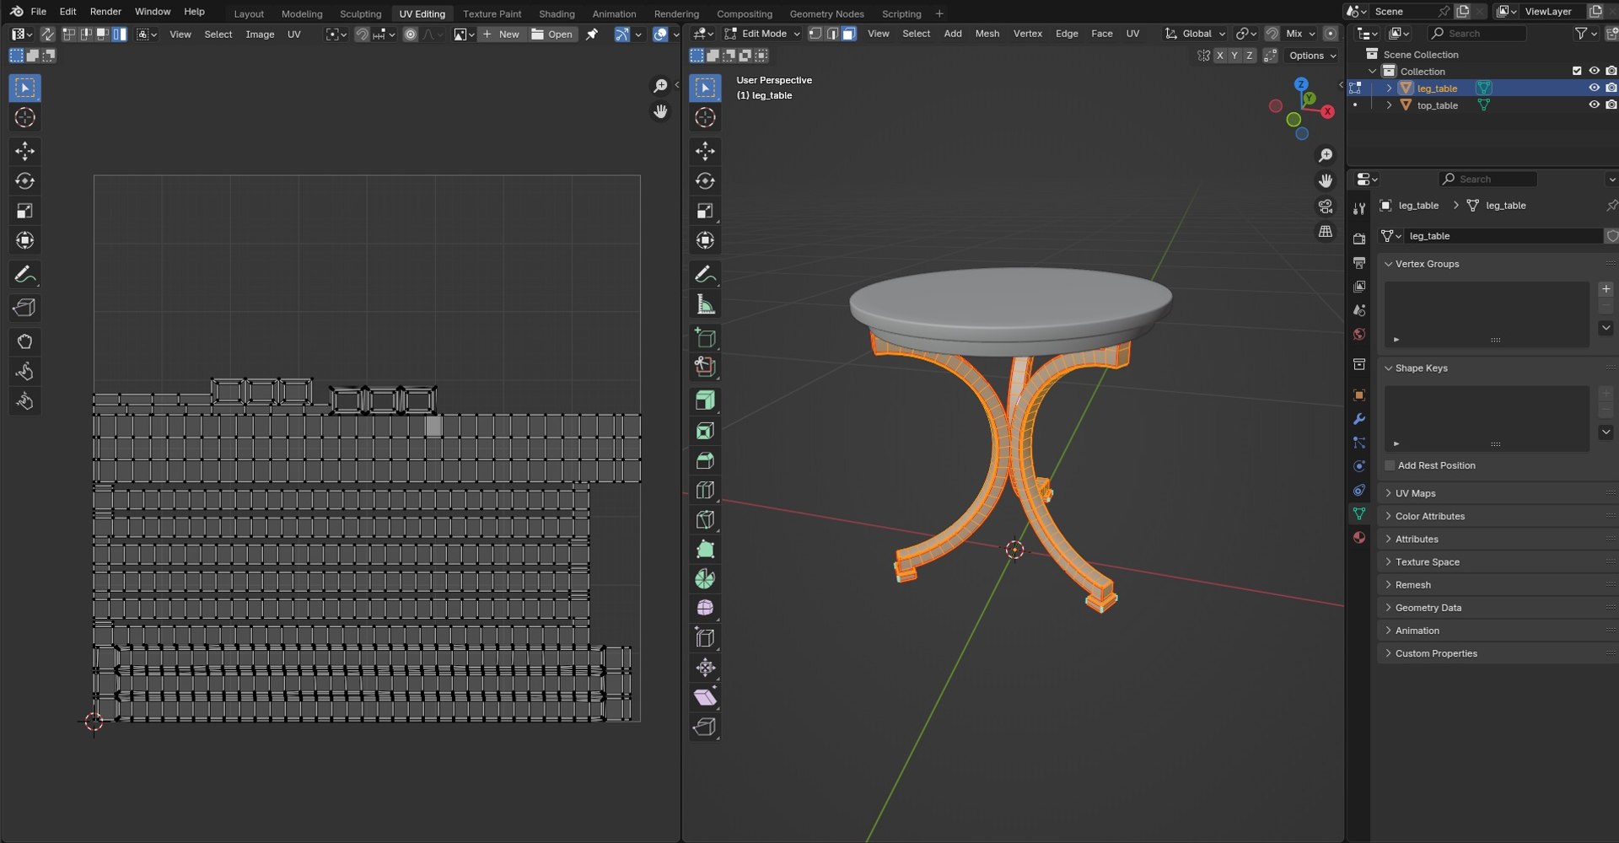Click New image button in UV editor
The image size is (1619, 843).
[501, 35]
